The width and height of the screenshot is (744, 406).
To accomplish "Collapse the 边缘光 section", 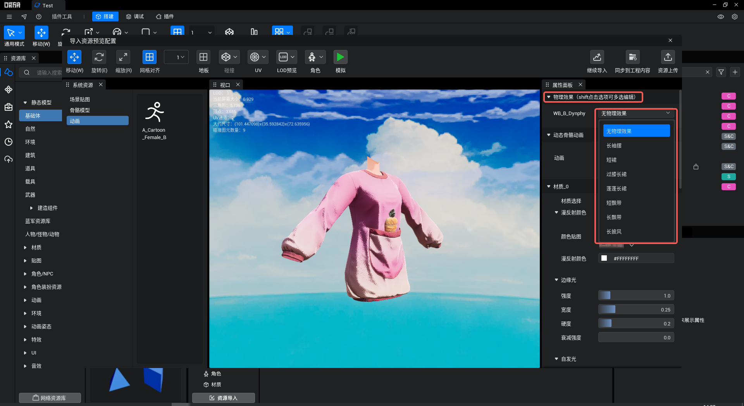I will tap(556, 280).
